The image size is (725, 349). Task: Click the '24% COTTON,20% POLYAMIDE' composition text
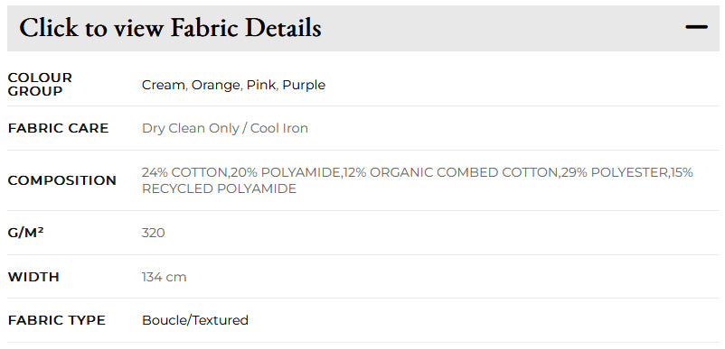(x=240, y=172)
